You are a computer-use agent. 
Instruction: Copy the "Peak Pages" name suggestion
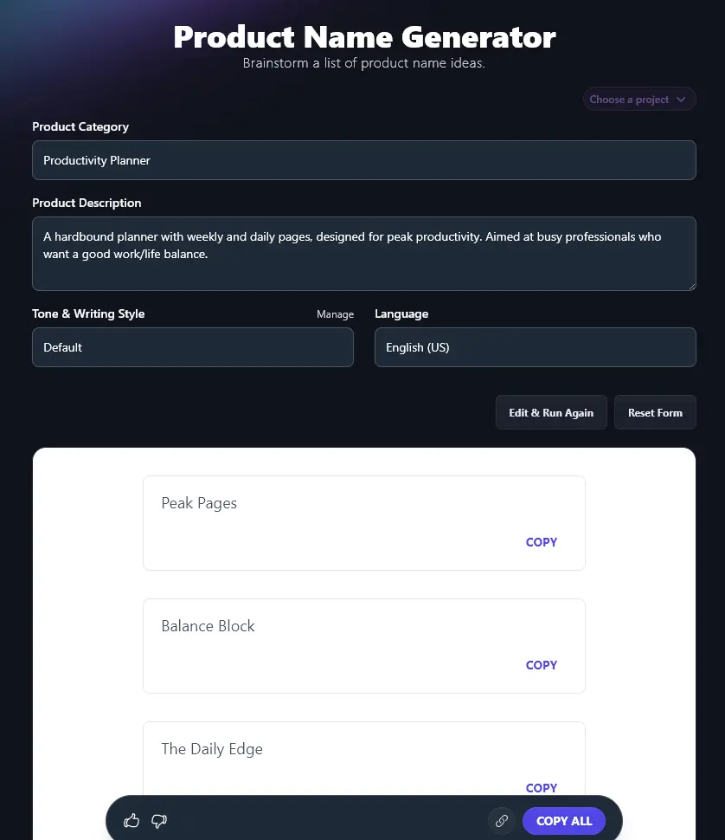point(541,542)
